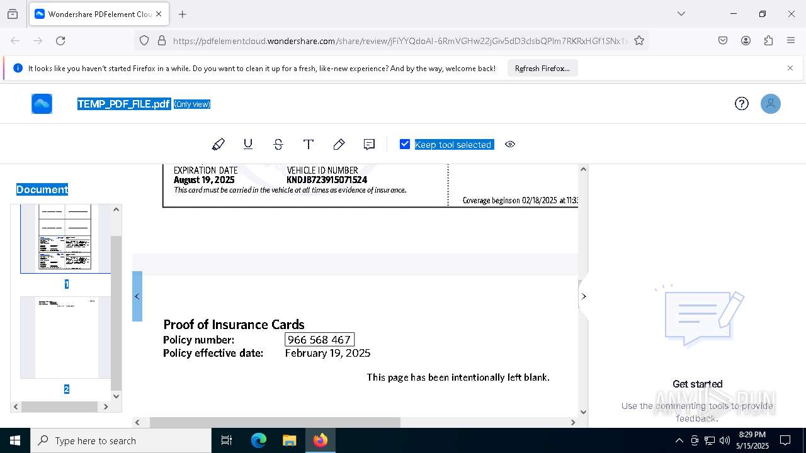Image resolution: width=806 pixels, height=453 pixels.
Task: Open Firefox application menu
Action: (791, 40)
